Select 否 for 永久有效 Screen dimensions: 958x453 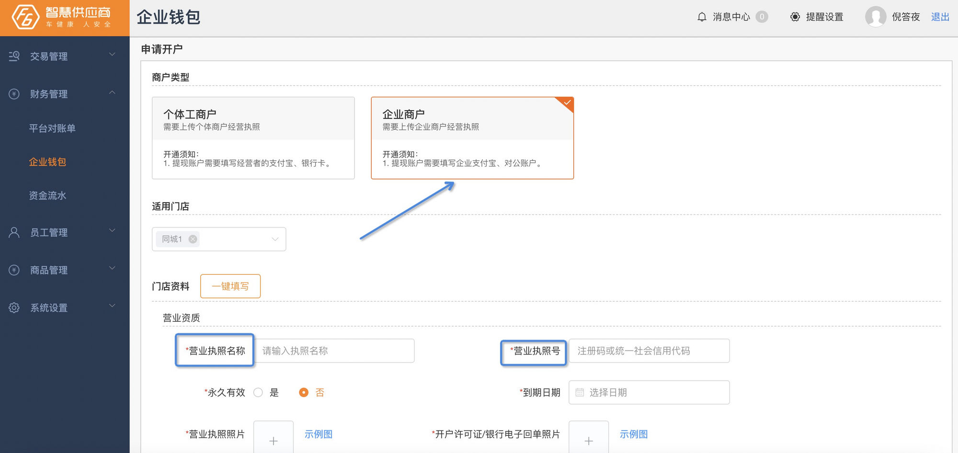[x=304, y=392]
